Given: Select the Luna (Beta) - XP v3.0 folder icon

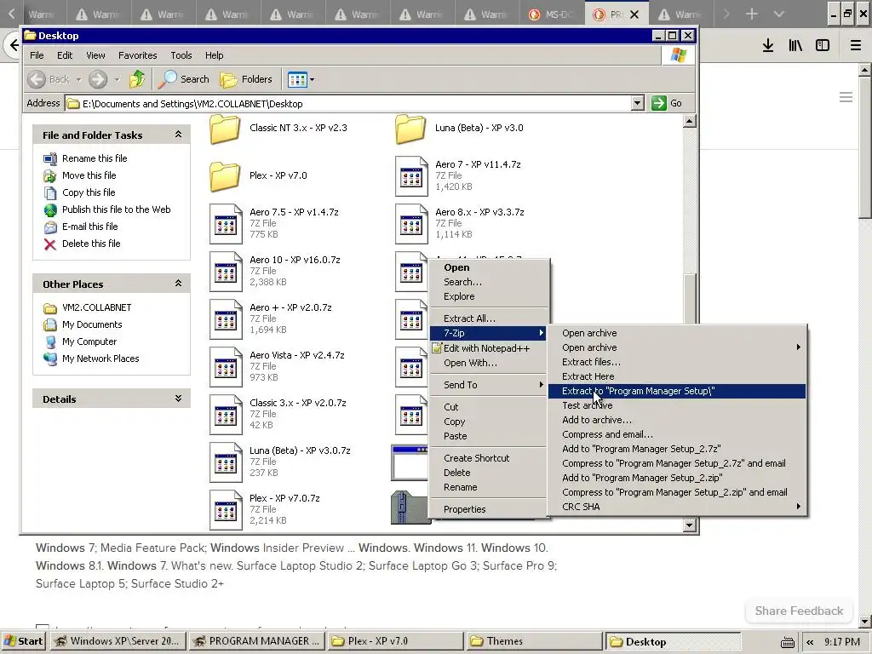Looking at the screenshot, I should pos(411,129).
